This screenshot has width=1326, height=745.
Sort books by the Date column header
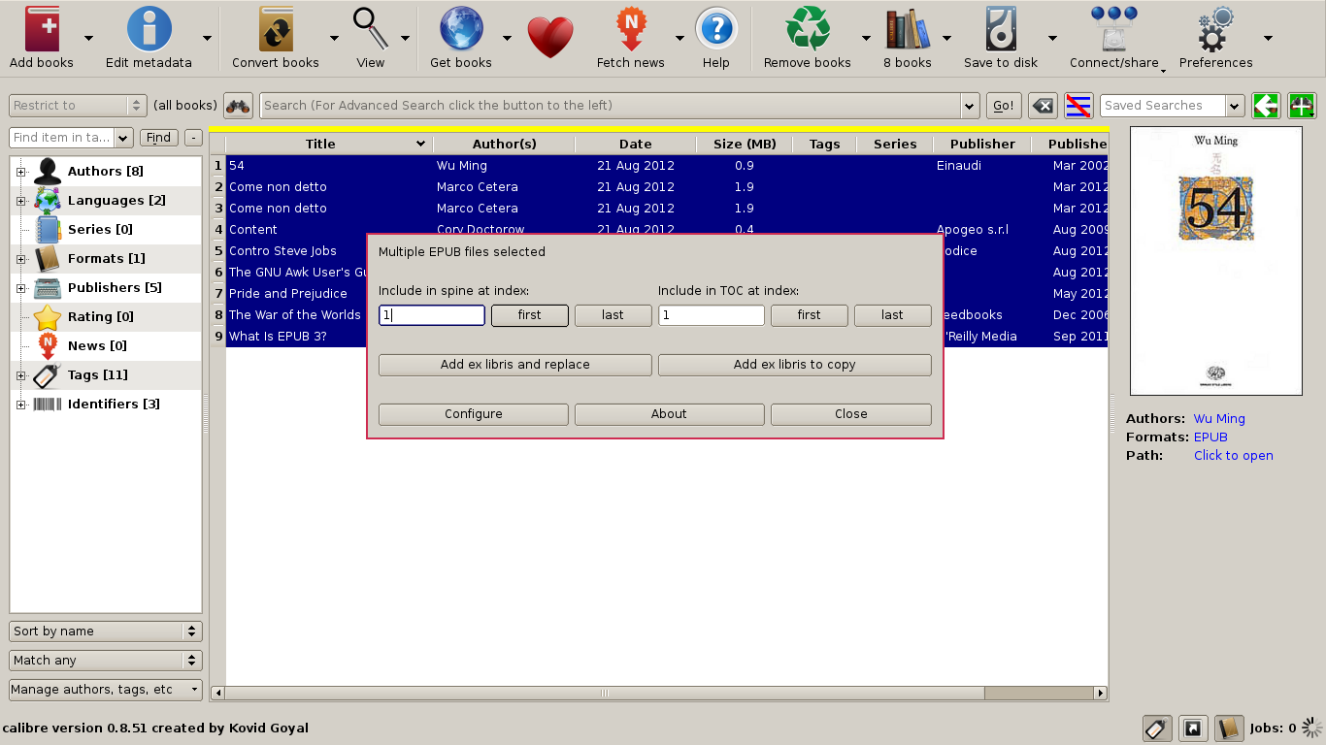[x=636, y=145]
